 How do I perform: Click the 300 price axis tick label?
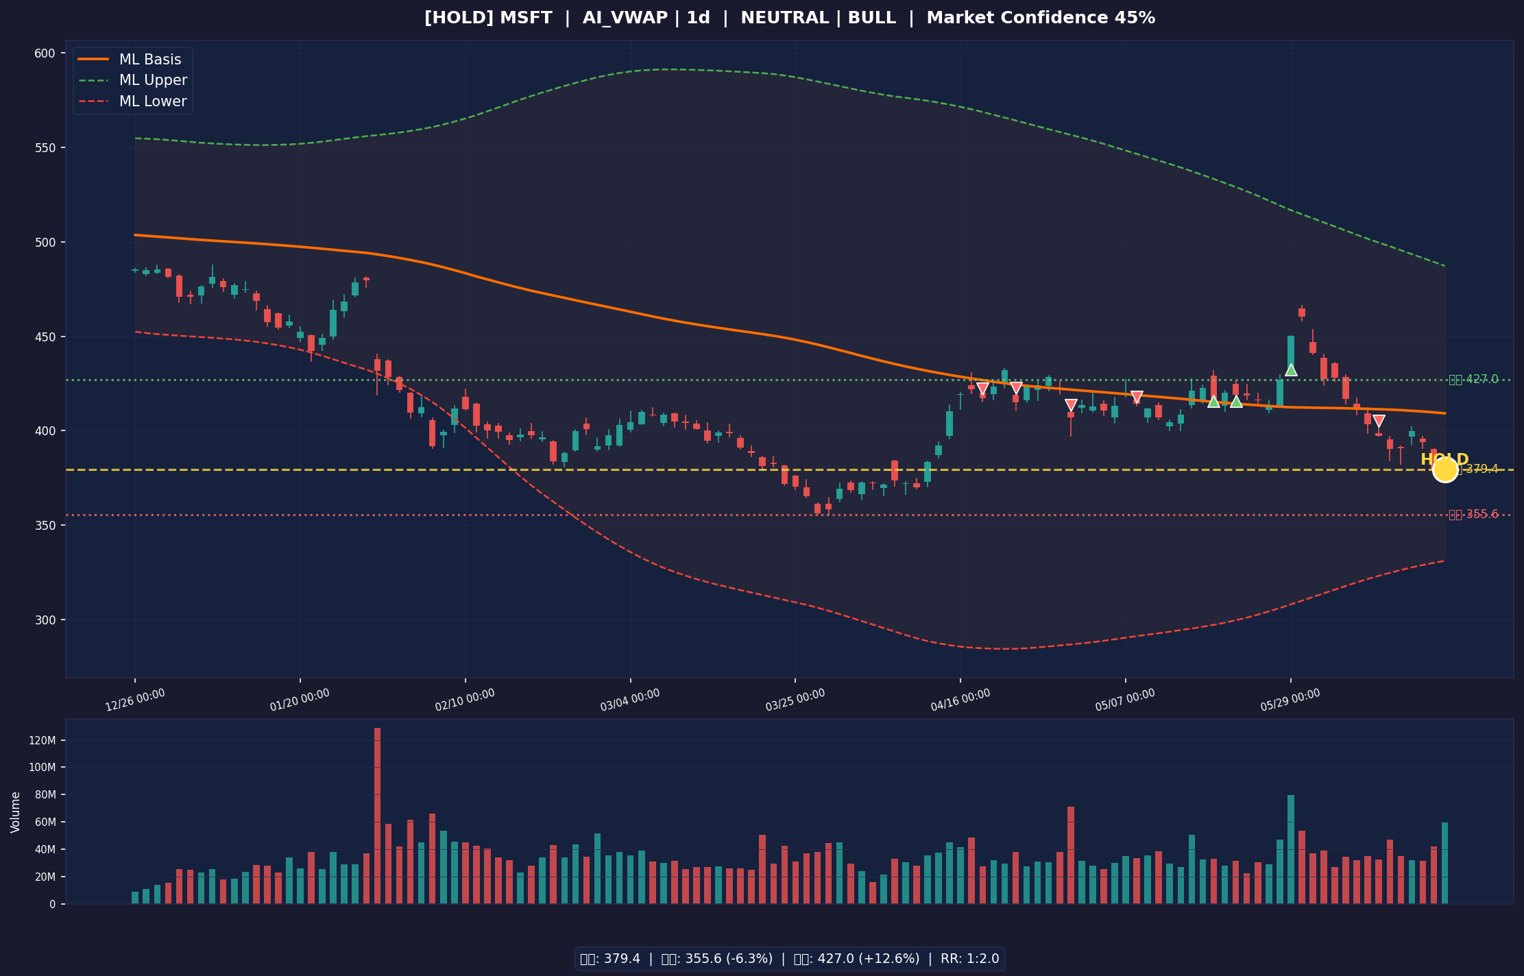45,620
